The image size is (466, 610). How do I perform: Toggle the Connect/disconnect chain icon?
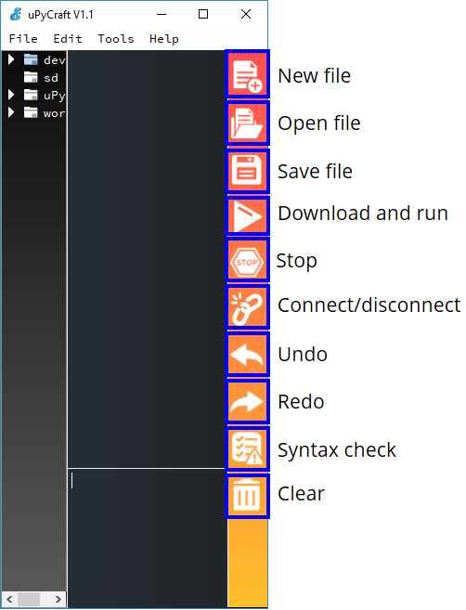247,307
